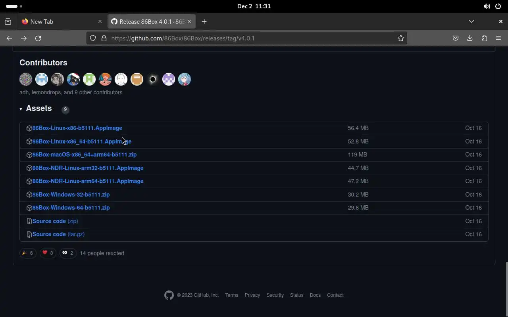Click the shield tracking protection icon
Viewport: 508px width, 317px height.
[x=93, y=38]
